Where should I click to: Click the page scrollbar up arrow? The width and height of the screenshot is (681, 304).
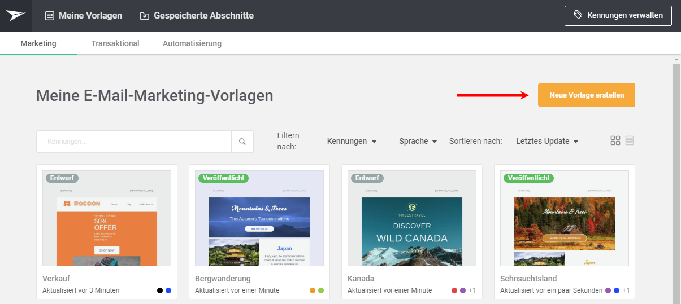point(676,59)
